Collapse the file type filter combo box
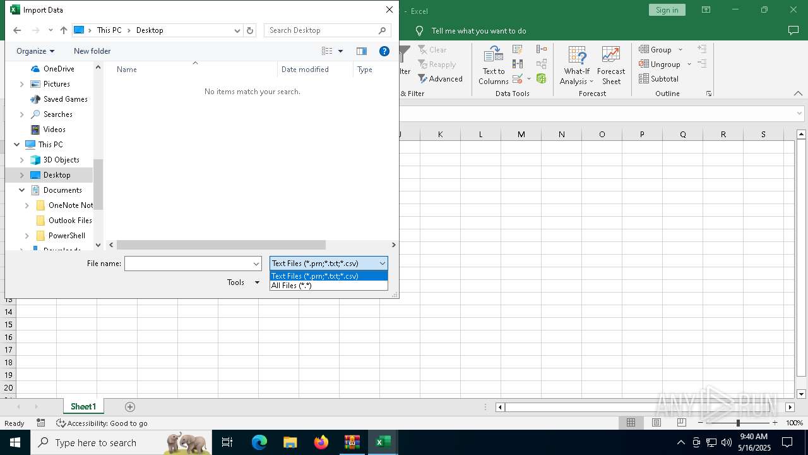Viewport: 808px width, 455px height. pos(382,264)
